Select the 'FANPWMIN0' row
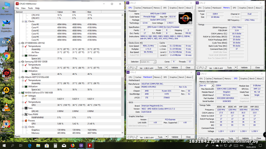The height and width of the screenshot is (149, 266). click(68, 118)
